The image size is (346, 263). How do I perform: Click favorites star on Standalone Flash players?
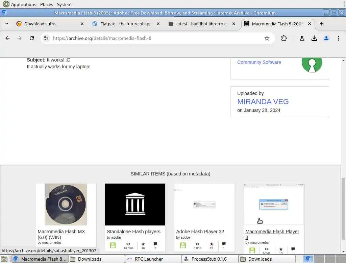pyautogui.click(x=143, y=244)
